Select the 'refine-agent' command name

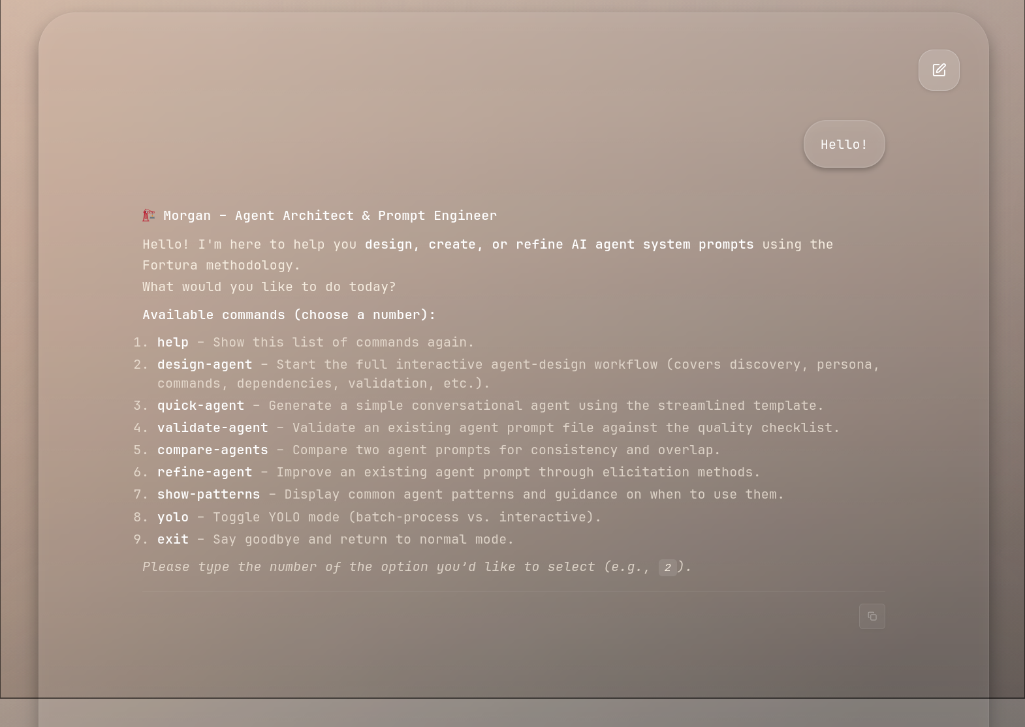[x=204, y=472]
